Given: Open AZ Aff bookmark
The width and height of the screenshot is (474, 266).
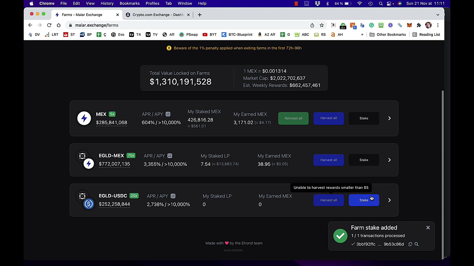Looking at the screenshot, I should pos(266,35).
